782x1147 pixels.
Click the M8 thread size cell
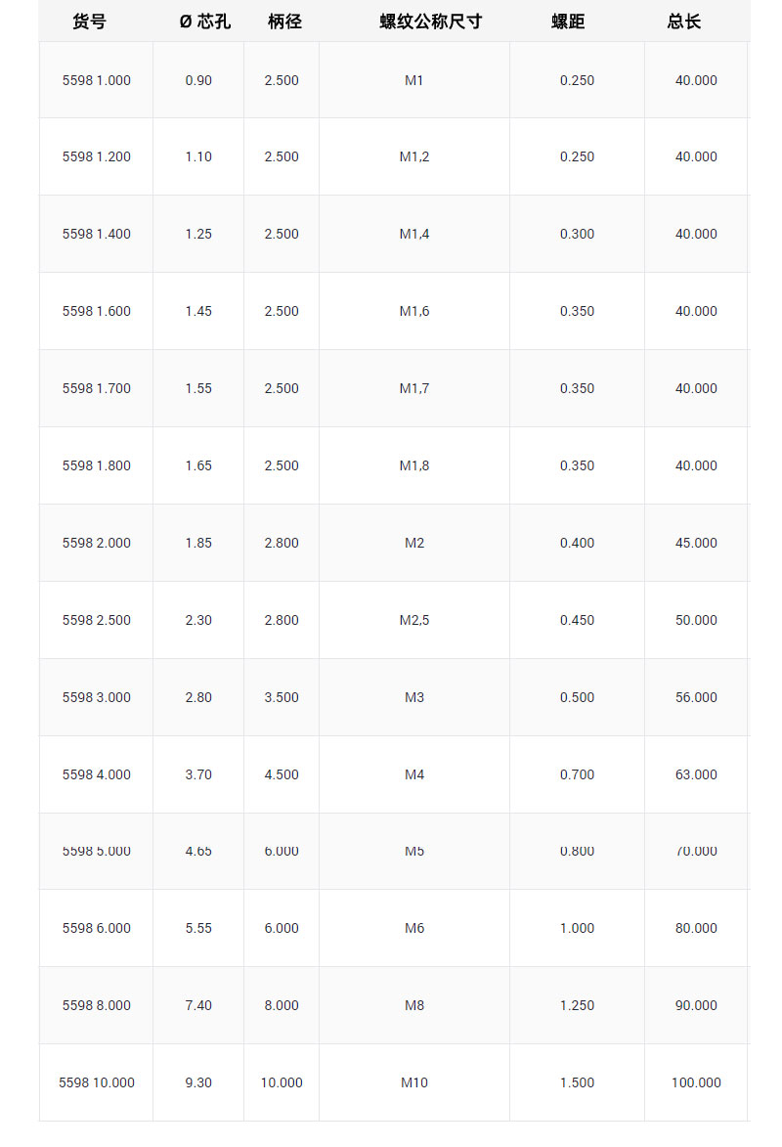(414, 1005)
